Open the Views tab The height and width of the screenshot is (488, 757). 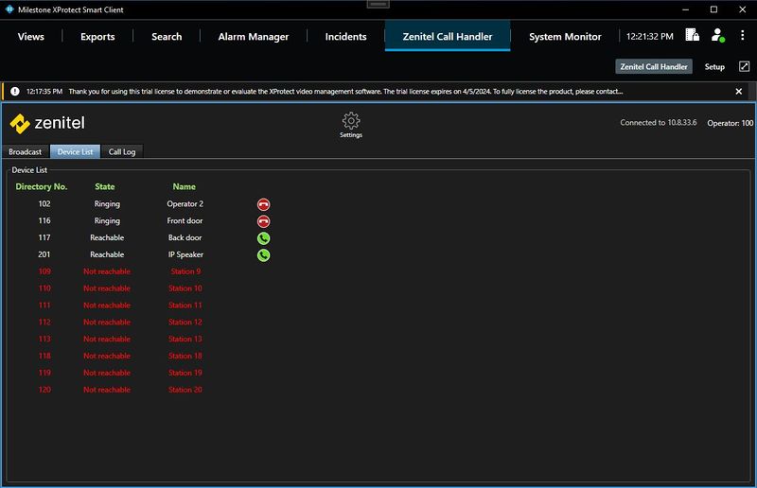pos(31,37)
